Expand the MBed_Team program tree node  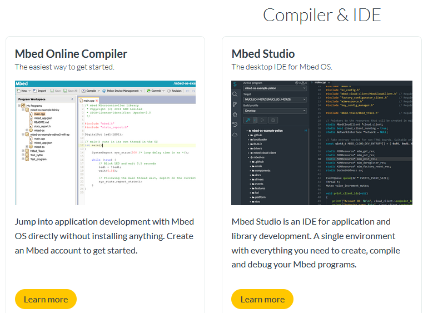coord(23,151)
